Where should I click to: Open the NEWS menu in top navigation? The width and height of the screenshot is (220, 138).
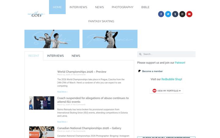[99, 7]
